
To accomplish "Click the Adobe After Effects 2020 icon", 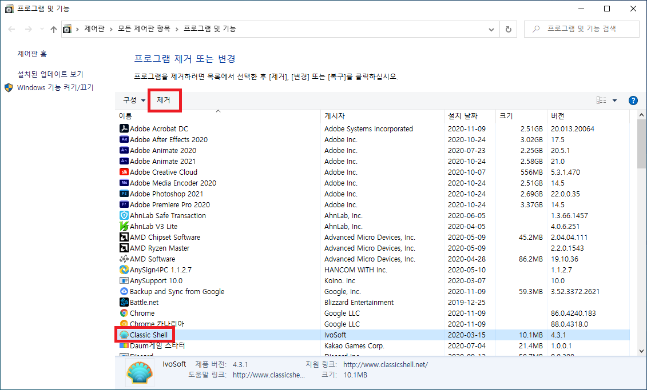I will tap(124, 139).
